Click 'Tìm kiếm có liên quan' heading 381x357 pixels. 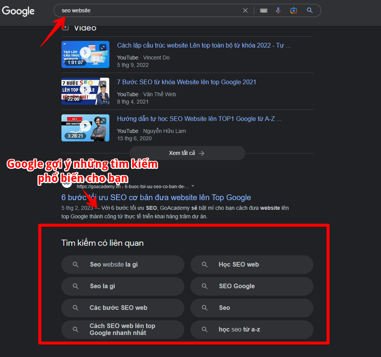103,243
